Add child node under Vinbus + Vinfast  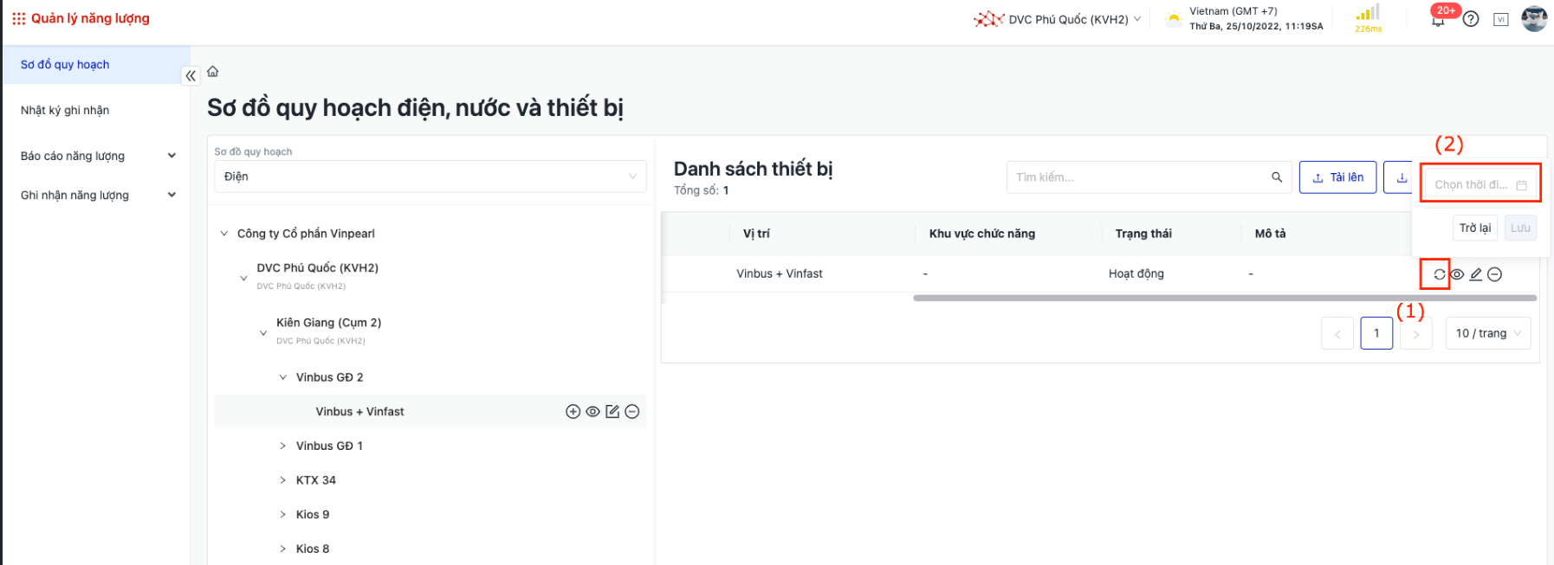(x=573, y=412)
